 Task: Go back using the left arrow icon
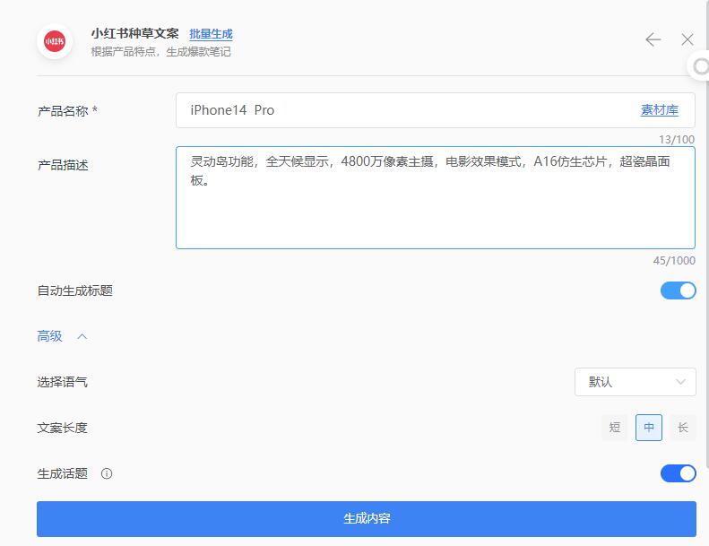[x=653, y=39]
